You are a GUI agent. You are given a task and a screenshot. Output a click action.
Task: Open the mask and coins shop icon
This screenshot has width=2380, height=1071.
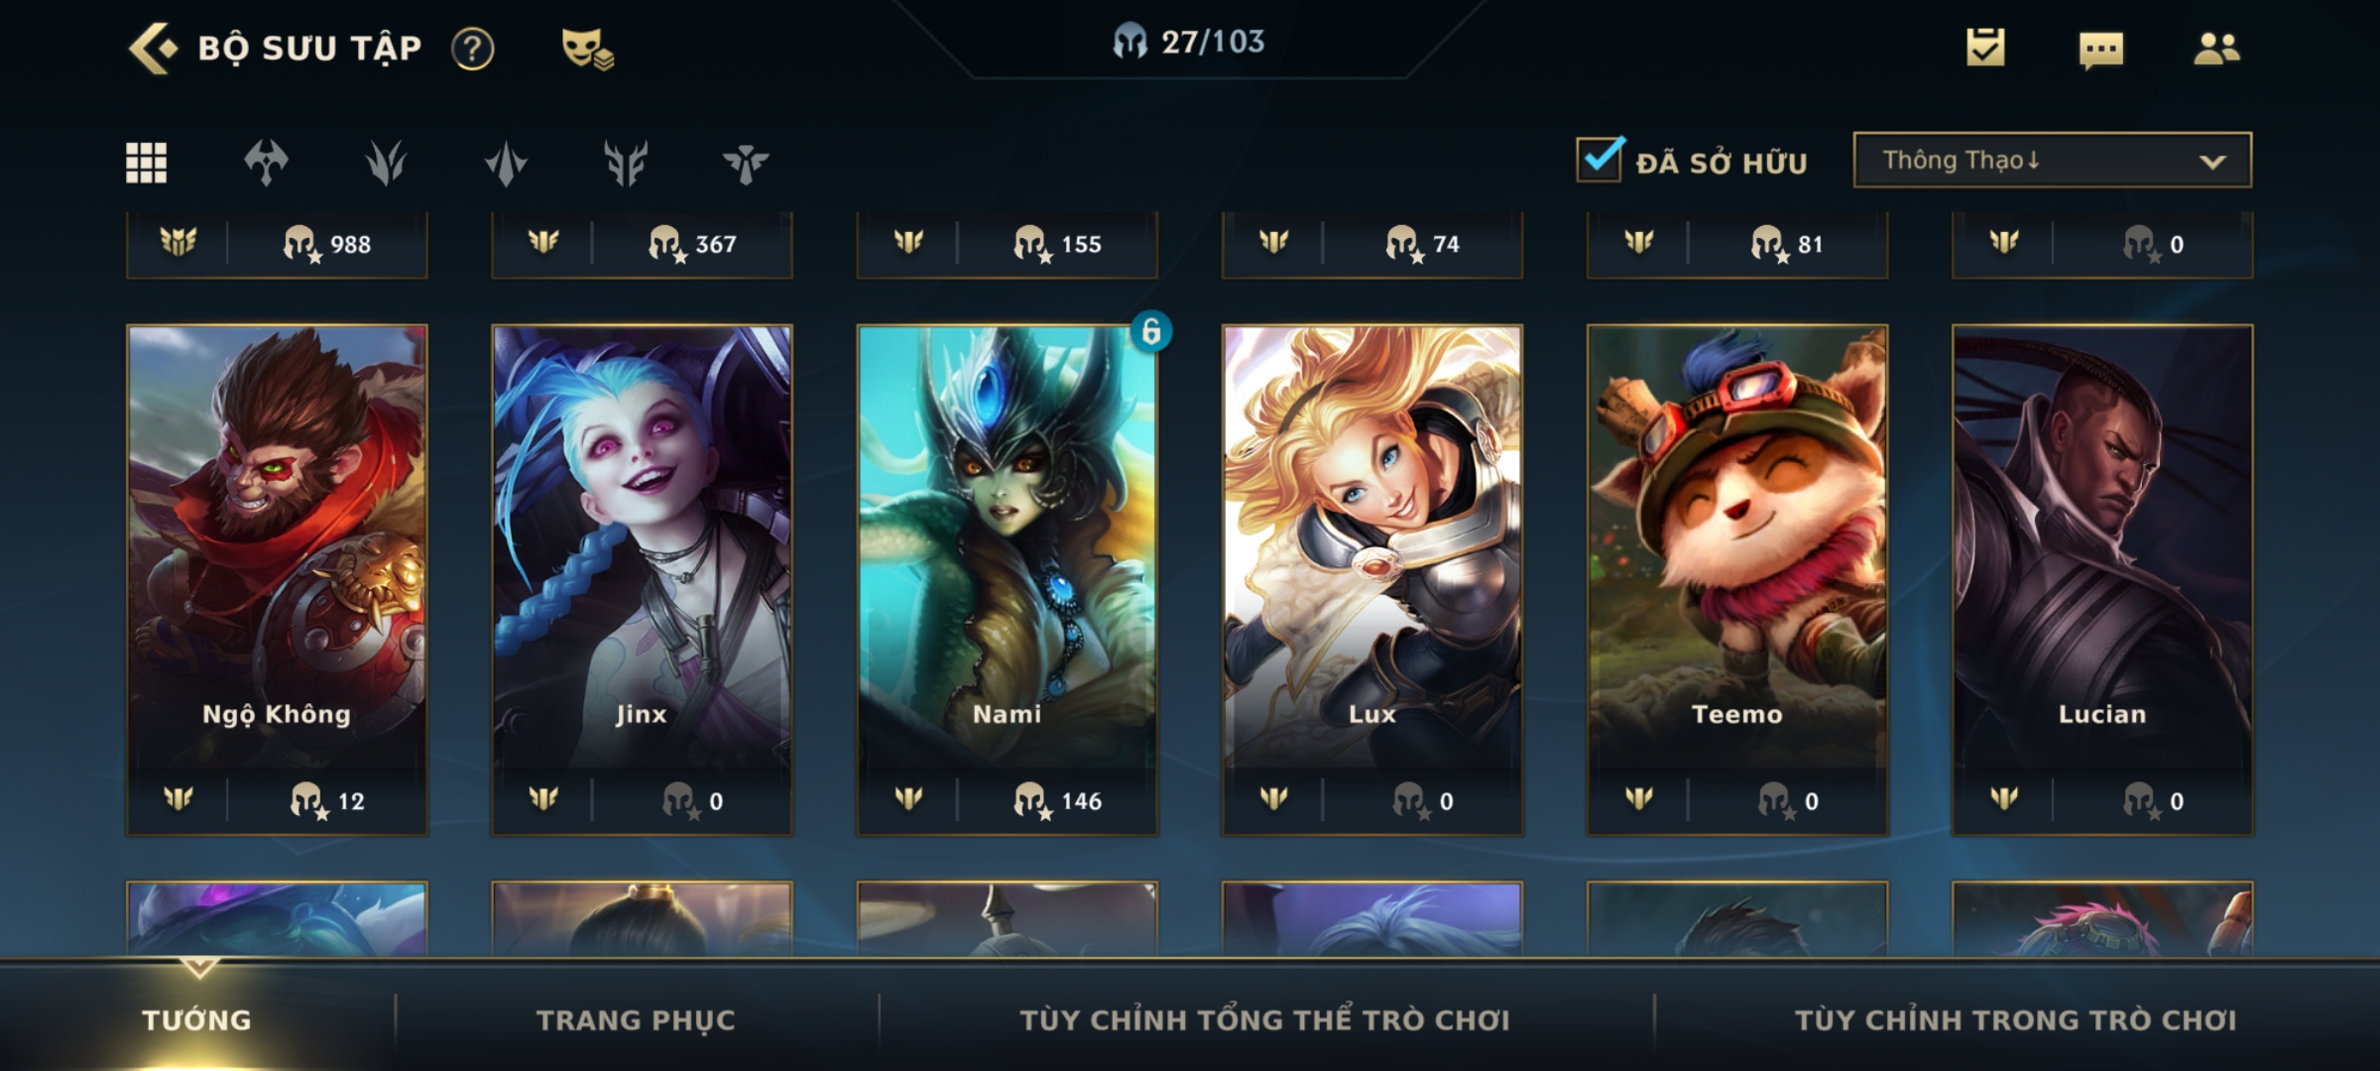(587, 48)
